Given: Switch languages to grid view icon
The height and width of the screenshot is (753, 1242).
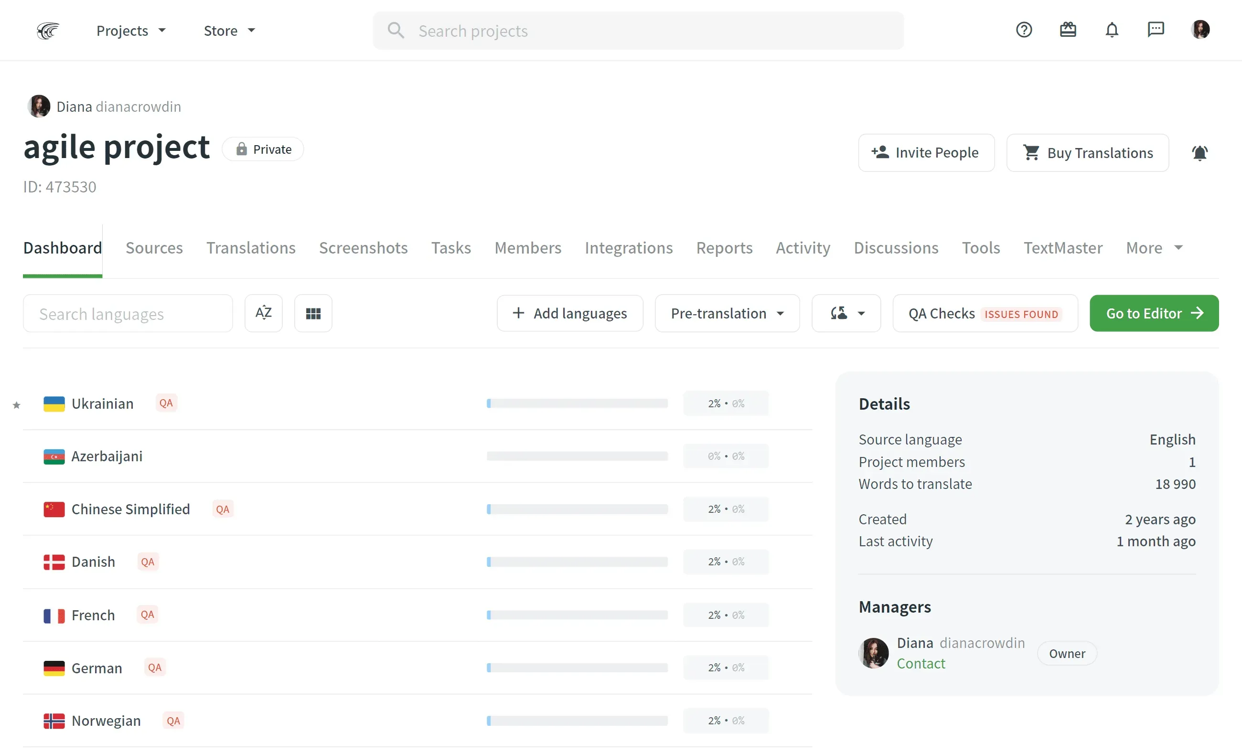Looking at the screenshot, I should tap(313, 313).
